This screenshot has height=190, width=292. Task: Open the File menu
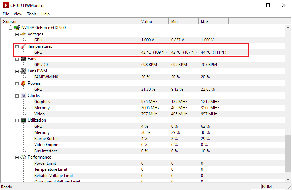(6, 14)
